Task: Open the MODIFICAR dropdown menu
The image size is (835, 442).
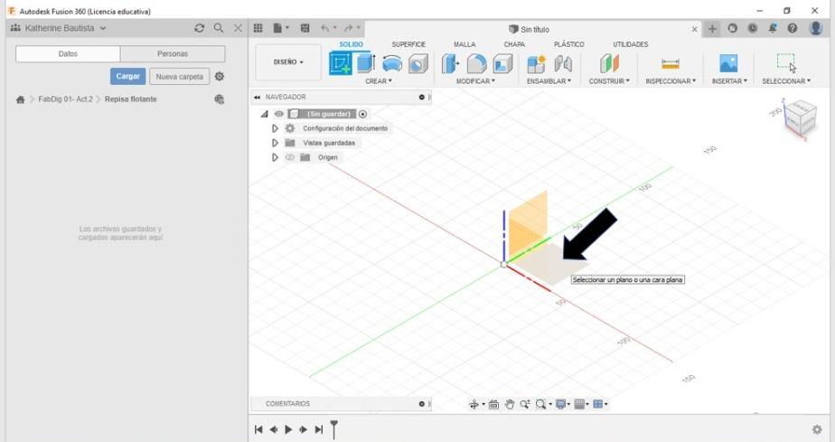Action: pyautogui.click(x=475, y=81)
